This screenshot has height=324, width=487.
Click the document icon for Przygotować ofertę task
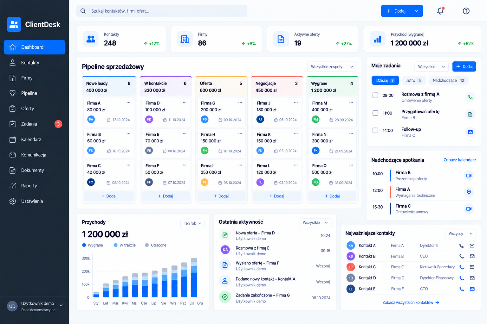click(x=470, y=115)
